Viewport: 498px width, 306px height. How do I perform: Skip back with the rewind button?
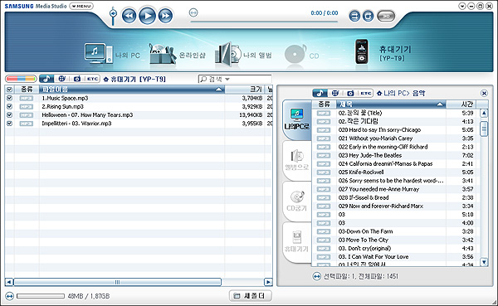129,16
